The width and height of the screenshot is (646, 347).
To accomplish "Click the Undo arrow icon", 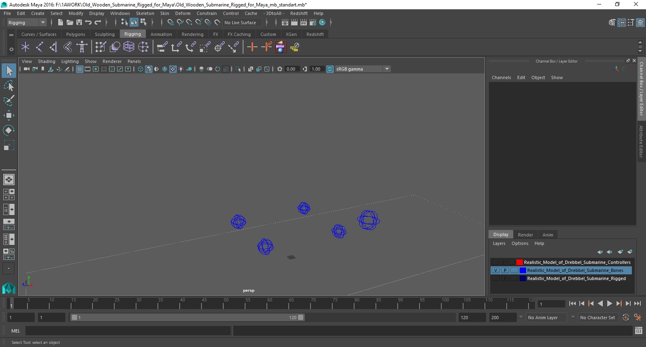I will tap(88, 23).
